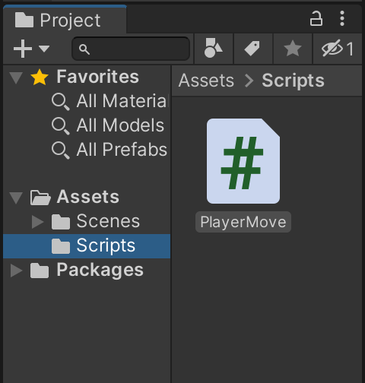365x383 pixels.
Task: Click the plus create asset button
Action: 23,49
